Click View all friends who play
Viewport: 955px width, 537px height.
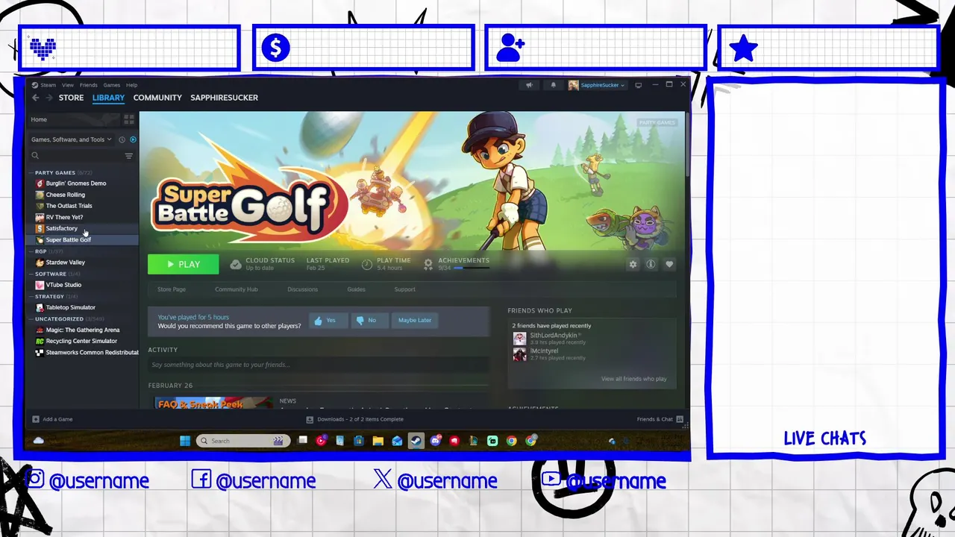click(x=634, y=379)
